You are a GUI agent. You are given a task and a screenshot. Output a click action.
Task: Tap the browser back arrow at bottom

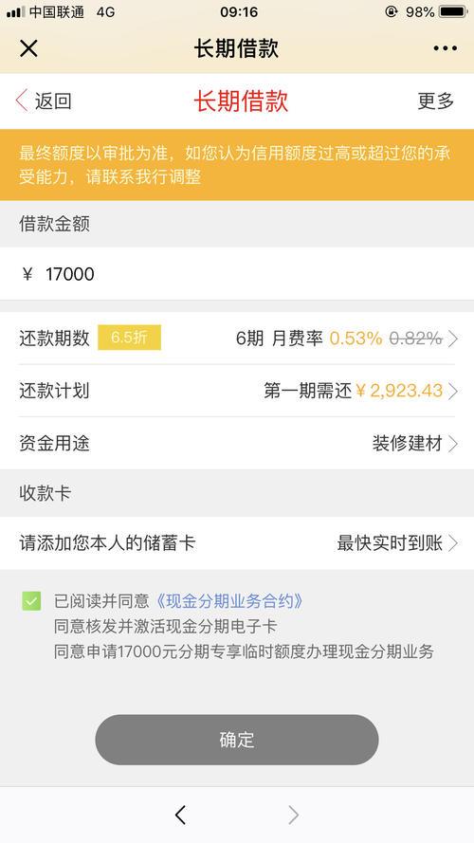point(180,816)
